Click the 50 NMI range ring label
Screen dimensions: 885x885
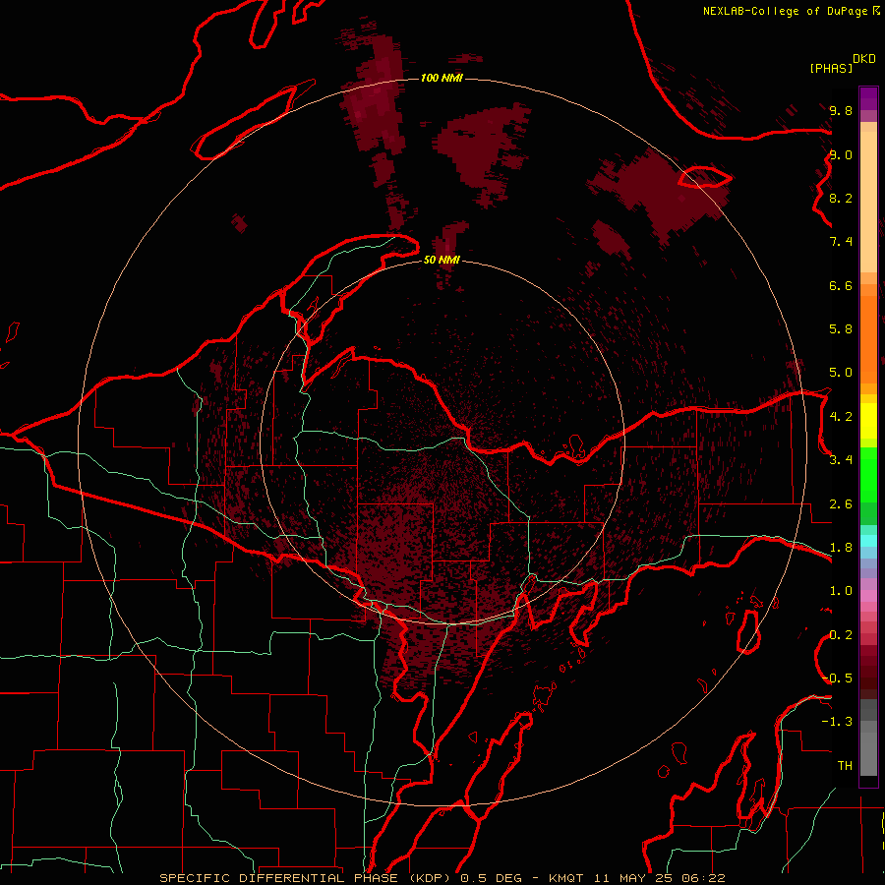coord(442,260)
